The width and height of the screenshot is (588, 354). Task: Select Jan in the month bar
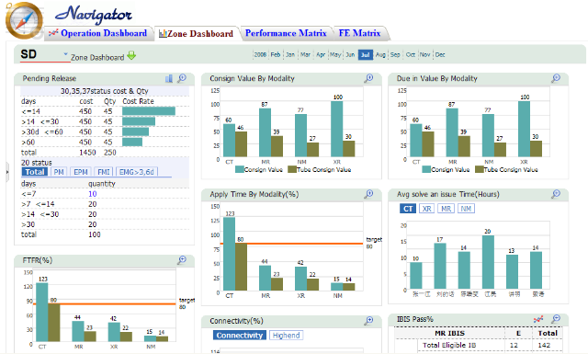tap(290, 55)
